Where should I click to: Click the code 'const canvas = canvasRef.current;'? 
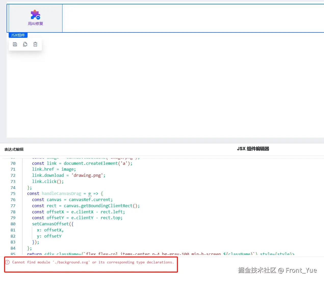click(x=72, y=200)
